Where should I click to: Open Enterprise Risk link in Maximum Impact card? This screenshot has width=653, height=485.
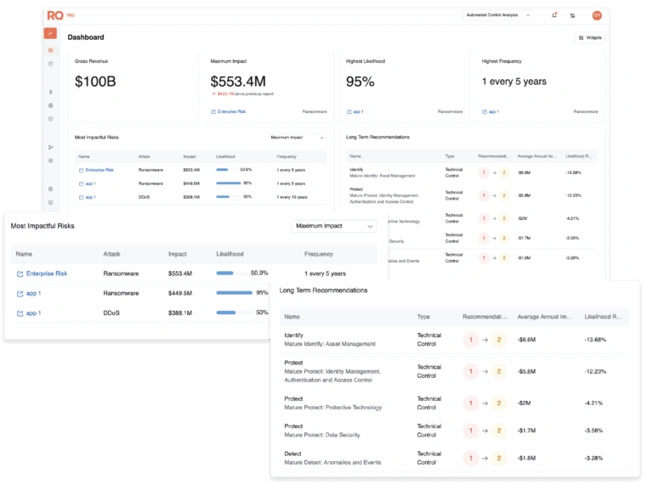click(x=229, y=111)
